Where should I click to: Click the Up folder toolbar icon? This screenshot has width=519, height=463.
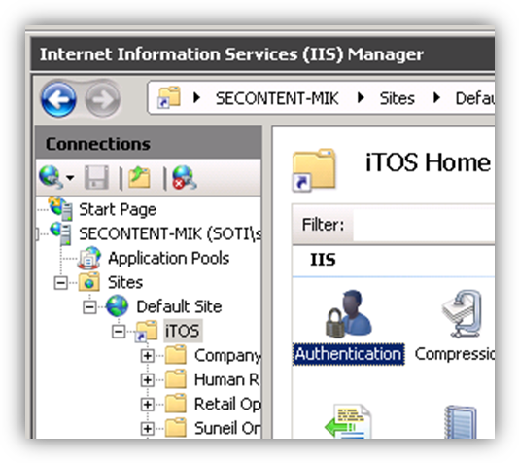(x=139, y=177)
